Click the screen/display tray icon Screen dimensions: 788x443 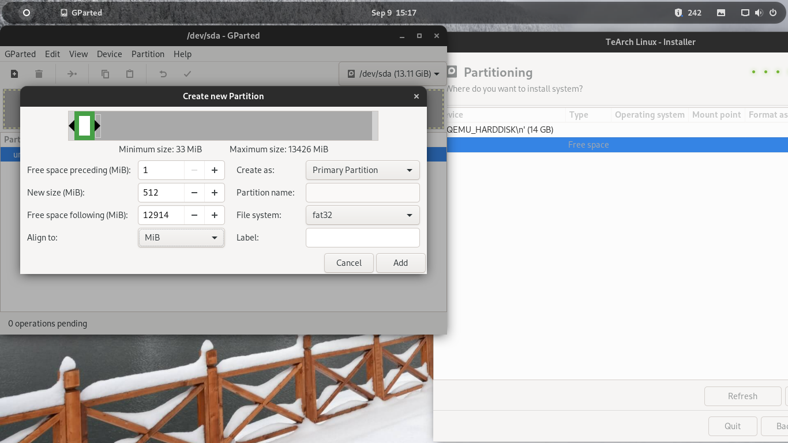click(745, 13)
